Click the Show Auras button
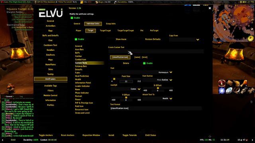This screenshot has width=255, height=143. (x=121, y=39)
